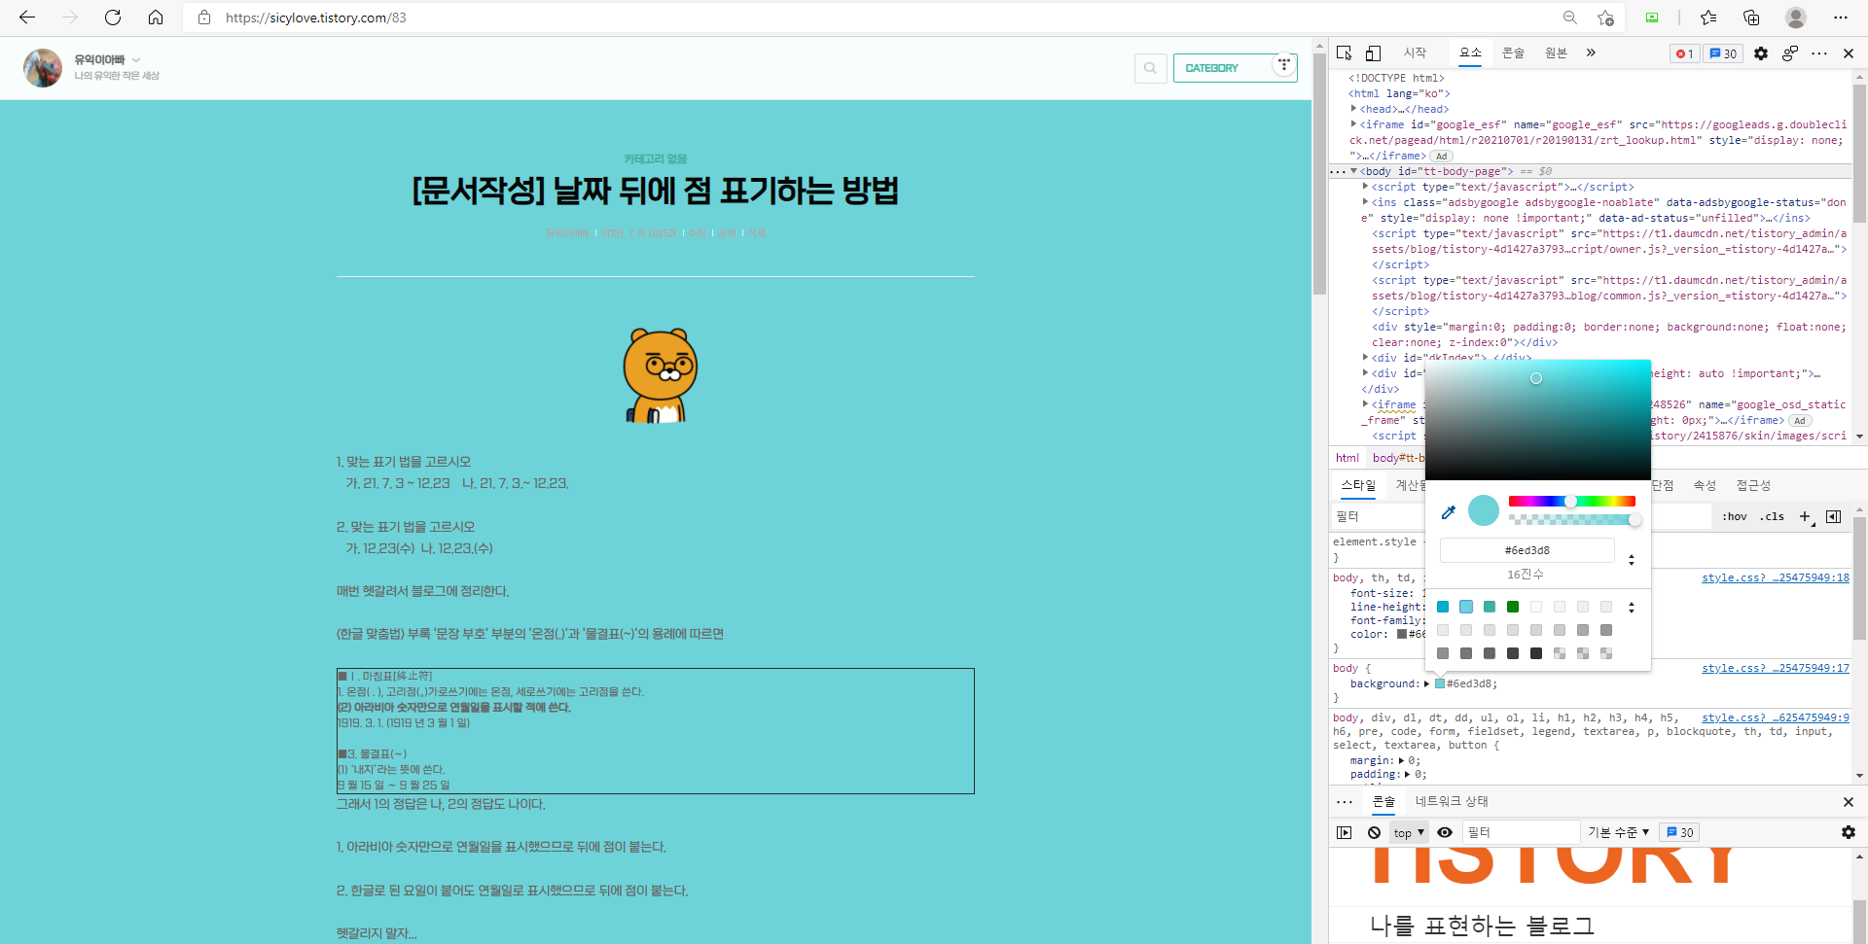The height and width of the screenshot is (944, 1868).
Task: Go to the browser home page icon
Action: click(156, 17)
